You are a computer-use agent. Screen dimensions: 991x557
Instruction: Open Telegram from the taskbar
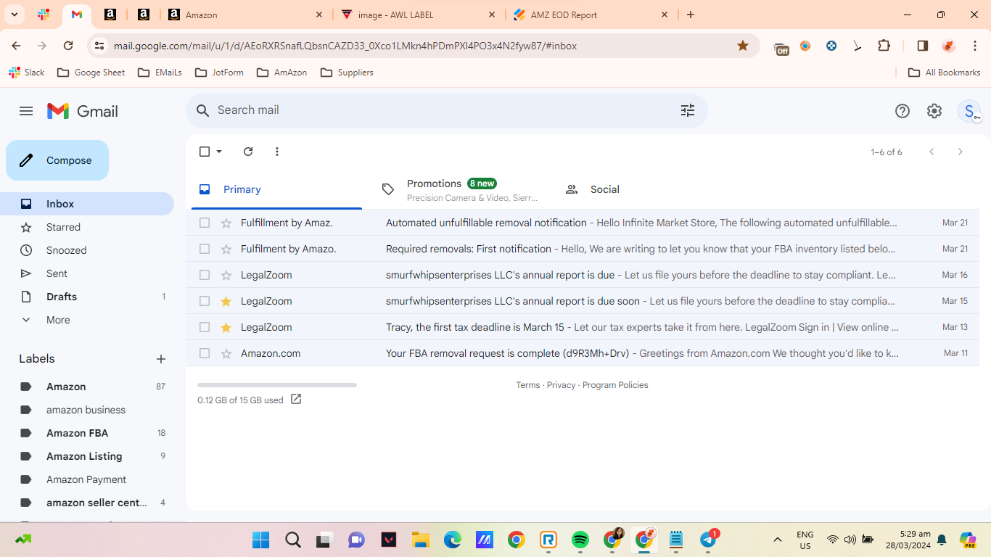(x=708, y=540)
